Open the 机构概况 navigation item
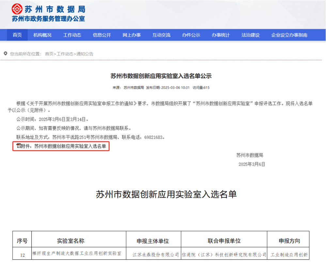 coord(42,35)
